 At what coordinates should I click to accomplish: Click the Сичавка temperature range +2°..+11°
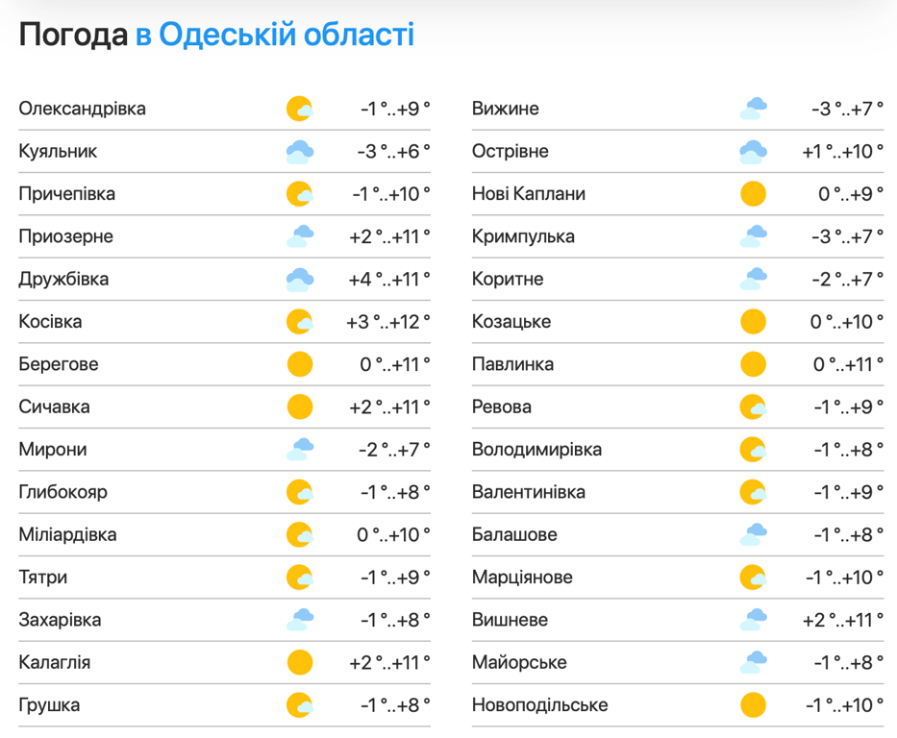click(388, 406)
